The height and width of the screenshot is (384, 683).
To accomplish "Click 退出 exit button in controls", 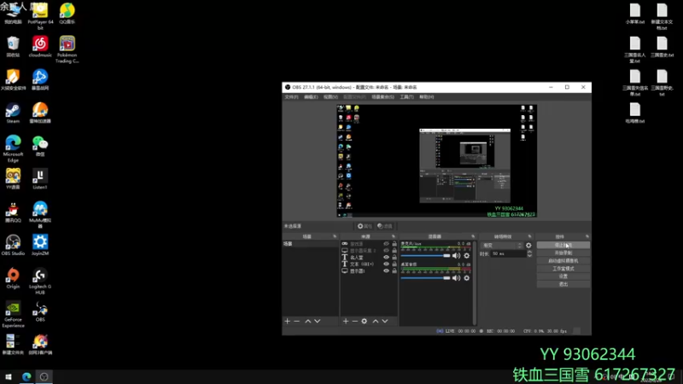I will pyautogui.click(x=563, y=284).
